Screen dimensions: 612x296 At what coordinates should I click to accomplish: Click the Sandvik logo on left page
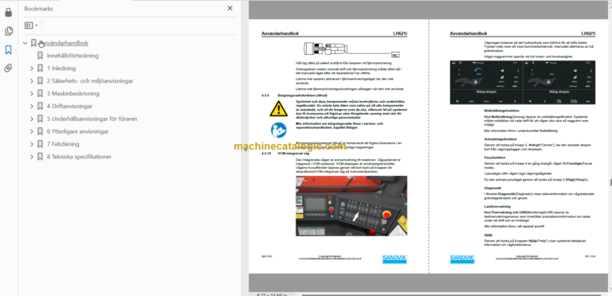point(394,259)
